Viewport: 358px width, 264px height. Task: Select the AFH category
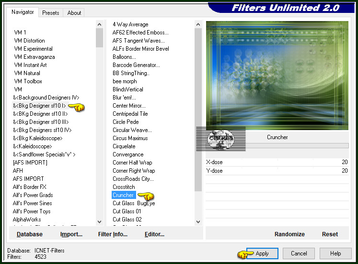click(18, 171)
